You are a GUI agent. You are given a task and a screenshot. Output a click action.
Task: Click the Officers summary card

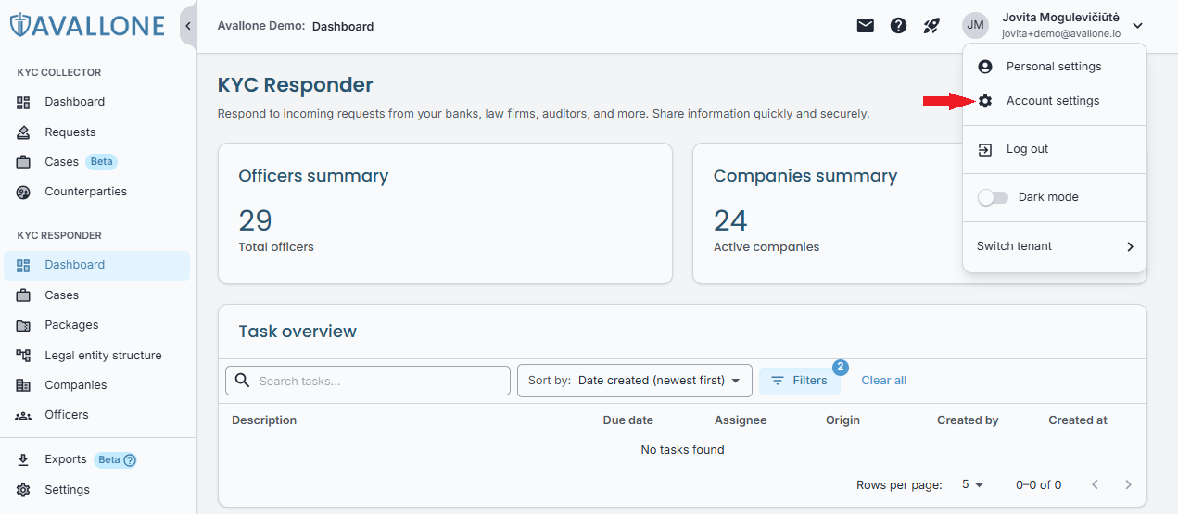point(445,213)
